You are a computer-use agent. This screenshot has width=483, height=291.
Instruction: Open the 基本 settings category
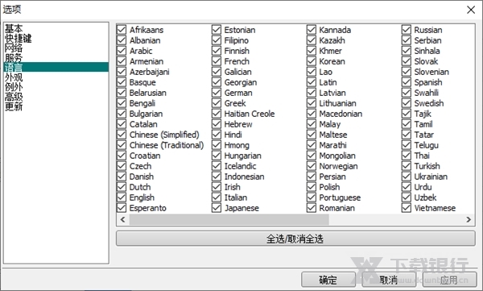pos(14,29)
